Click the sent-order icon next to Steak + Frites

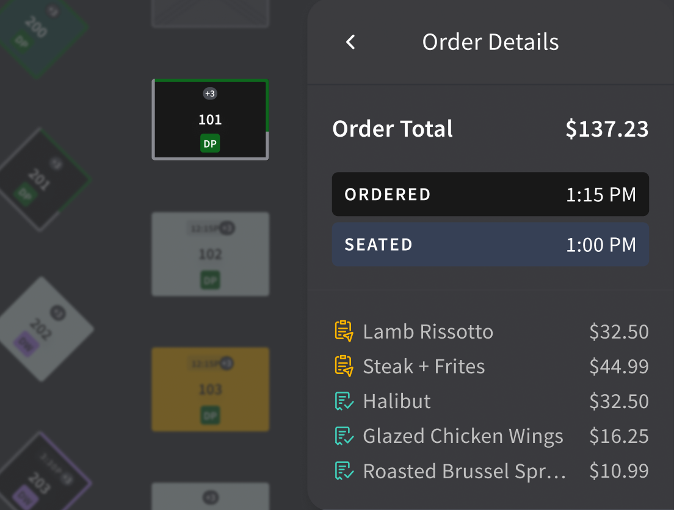[x=344, y=366]
